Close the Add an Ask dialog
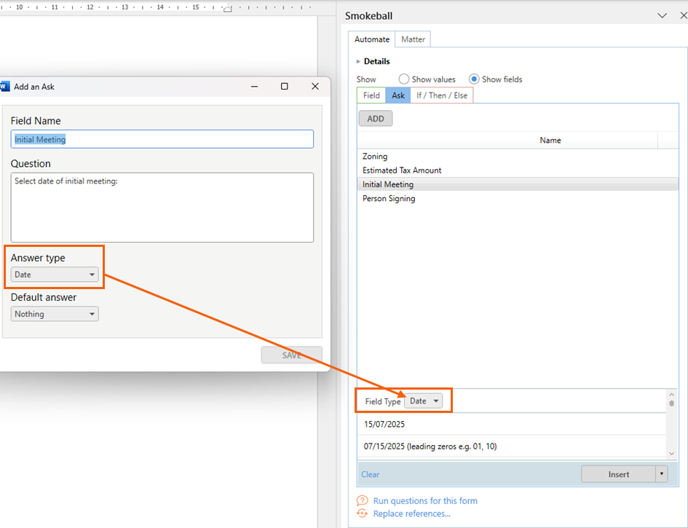This screenshot has height=528, width=688. pyautogui.click(x=315, y=87)
